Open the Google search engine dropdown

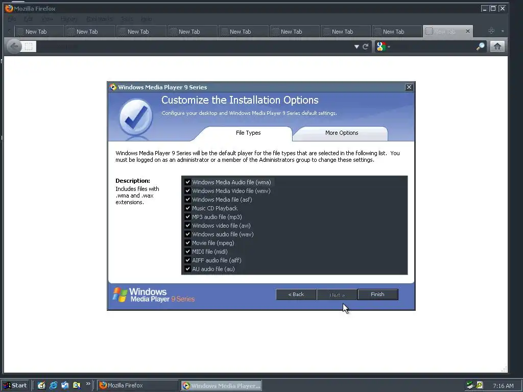[x=383, y=46]
